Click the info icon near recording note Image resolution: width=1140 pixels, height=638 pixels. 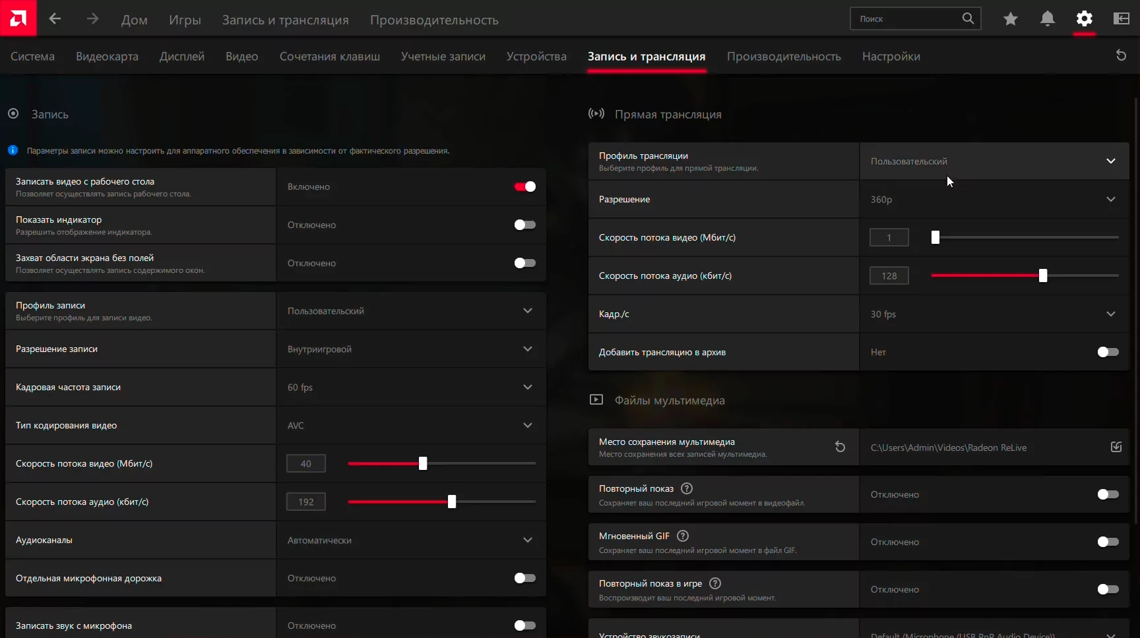coord(13,150)
